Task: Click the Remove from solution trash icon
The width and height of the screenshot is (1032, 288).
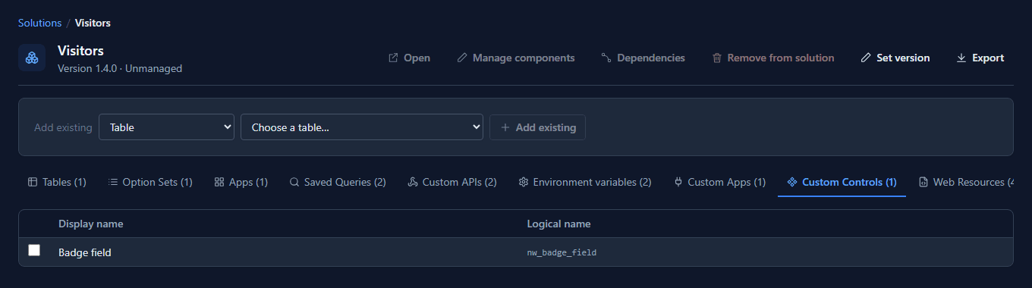Action: pos(716,58)
